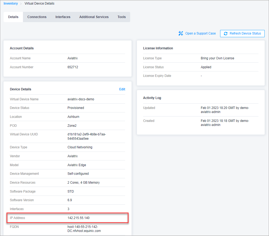The width and height of the screenshot is (269, 236).
Task: Click the account number 652712
Action: pyautogui.click(x=73, y=67)
